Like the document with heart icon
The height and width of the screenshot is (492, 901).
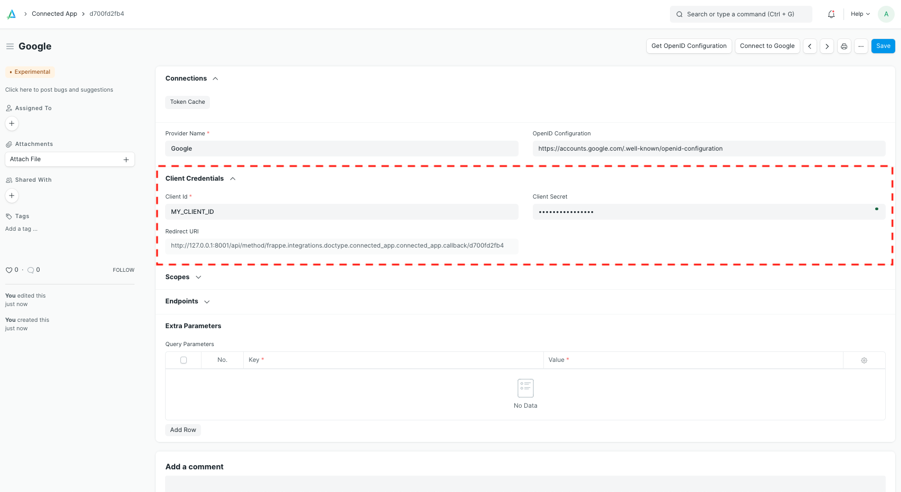pos(9,270)
